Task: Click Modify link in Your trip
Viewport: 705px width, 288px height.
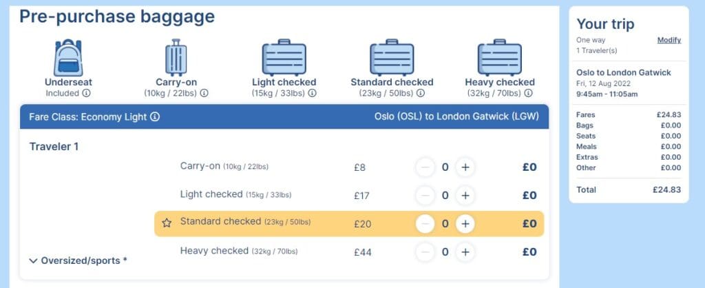Action: pos(669,40)
